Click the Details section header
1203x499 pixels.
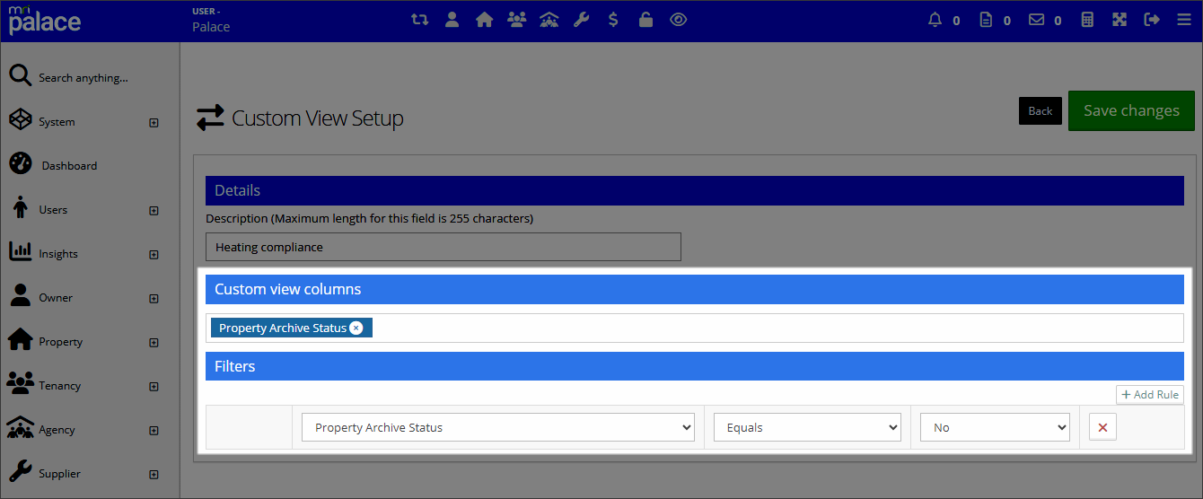(695, 190)
